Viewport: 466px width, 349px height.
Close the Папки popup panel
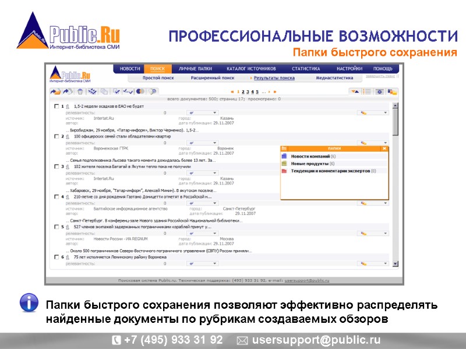click(x=384, y=148)
